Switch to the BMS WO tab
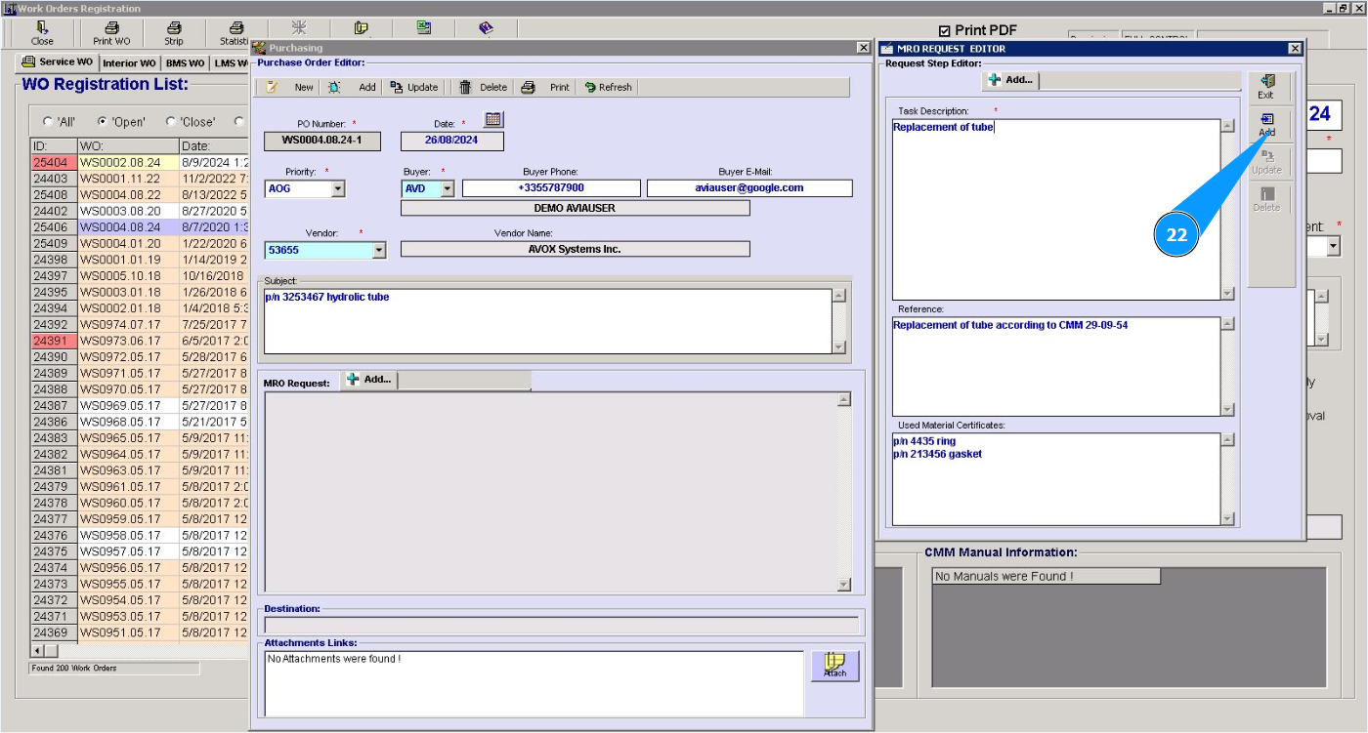Viewport: 1368px width, 733px height. tap(185, 63)
